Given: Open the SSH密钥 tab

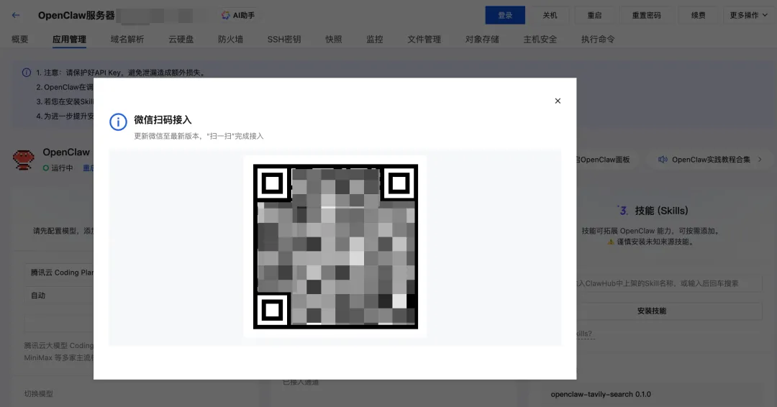Looking at the screenshot, I should point(284,39).
